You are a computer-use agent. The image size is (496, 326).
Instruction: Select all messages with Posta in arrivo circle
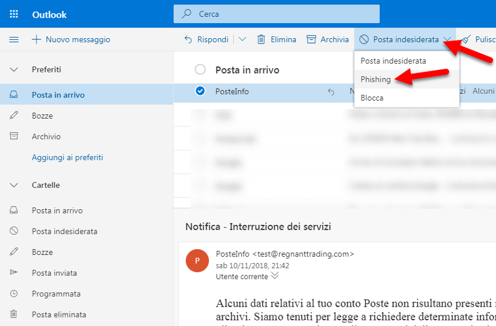coord(200,69)
